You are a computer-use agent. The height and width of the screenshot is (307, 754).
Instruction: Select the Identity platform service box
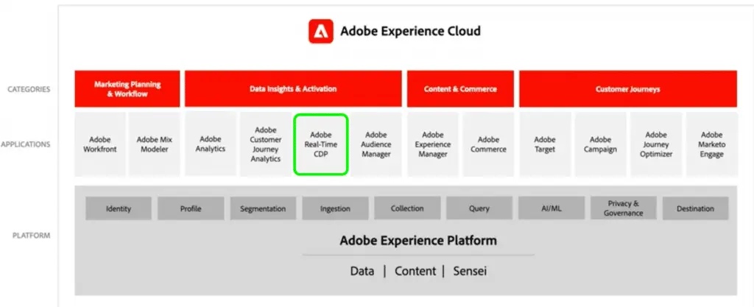119,208
